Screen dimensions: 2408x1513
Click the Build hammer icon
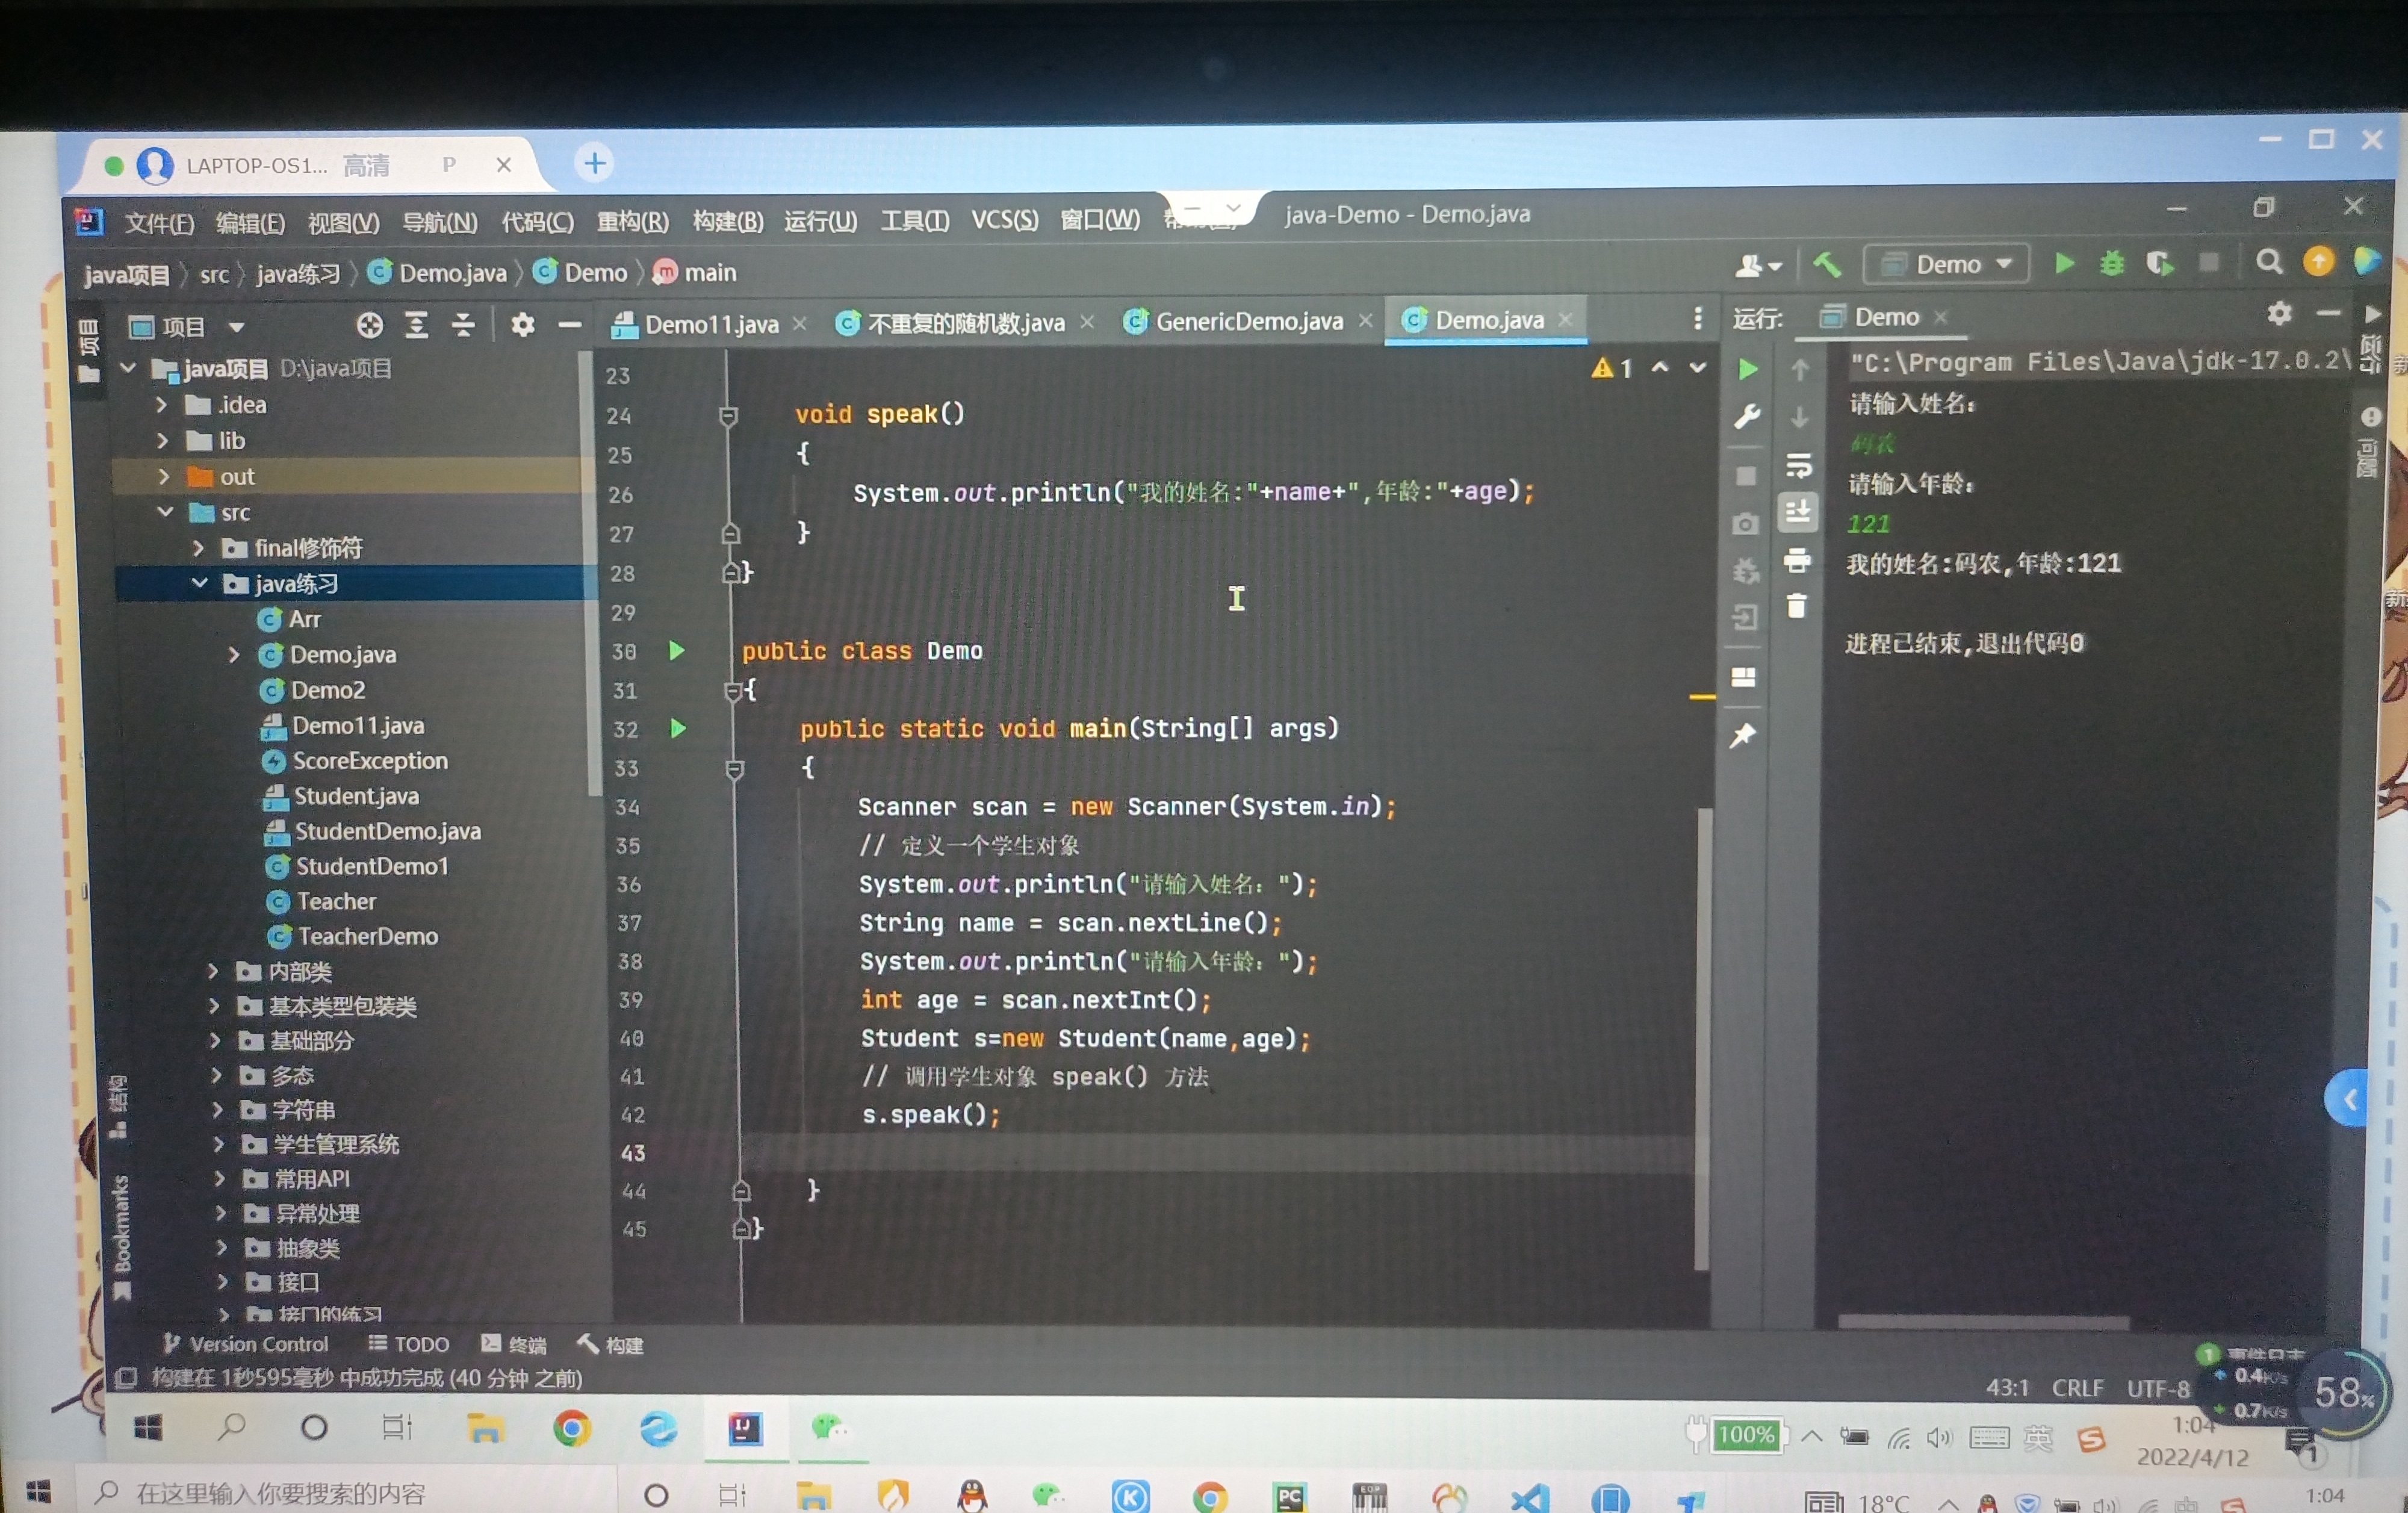1826,265
